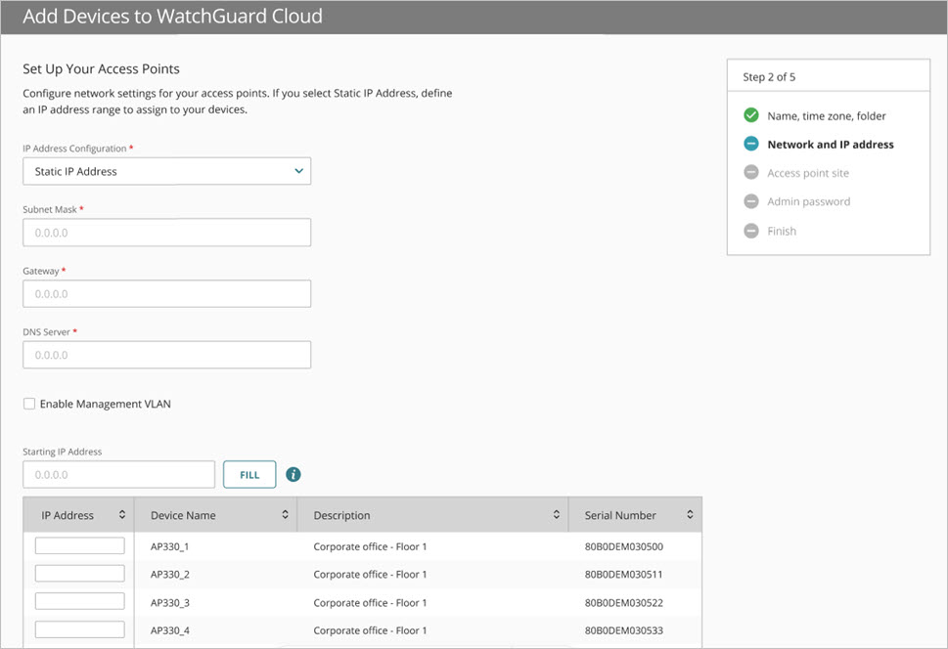Image resolution: width=948 pixels, height=649 pixels.
Task: Select the Access point site step label
Action: pyautogui.click(x=824, y=172)
